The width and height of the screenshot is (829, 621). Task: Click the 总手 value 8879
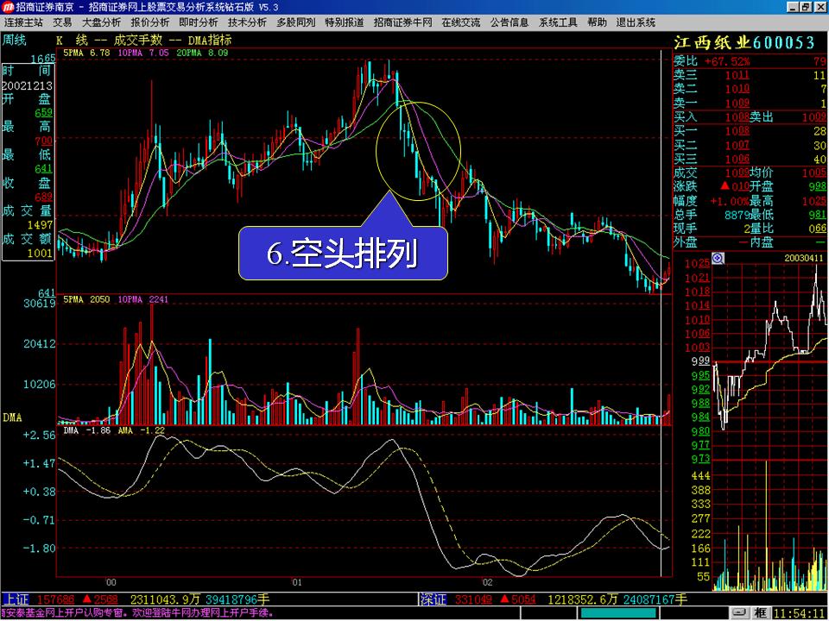click(x=737, y=215)
